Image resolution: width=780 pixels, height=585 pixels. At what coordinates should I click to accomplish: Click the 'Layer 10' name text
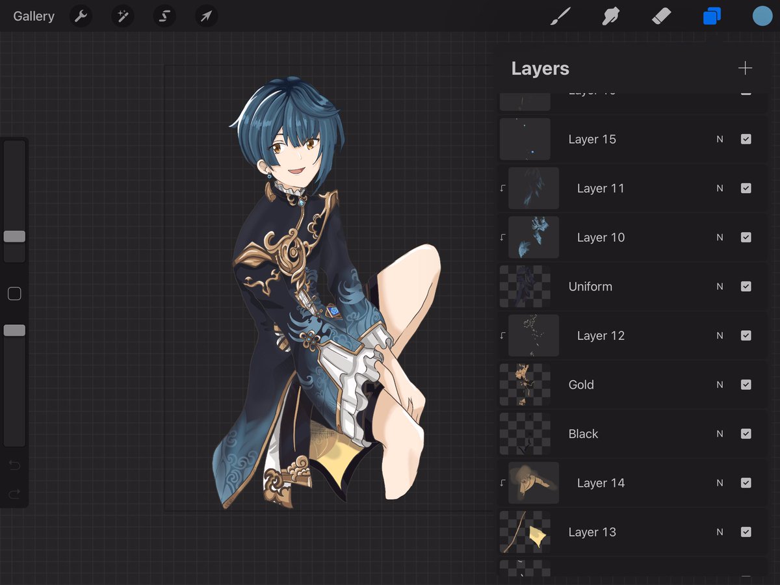(x=601, y=237)
